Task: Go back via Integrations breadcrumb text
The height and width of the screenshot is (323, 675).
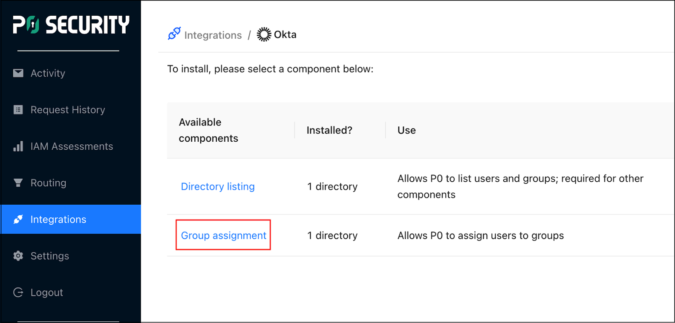Action: 213,35
